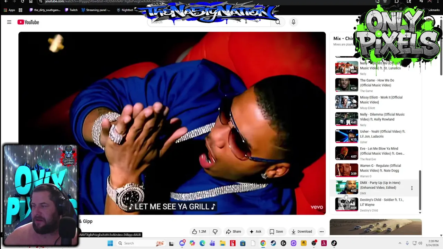The height and width of the screenshot is (249, 443).
Task: Open Task View on the taskbar
Action: [171, 243]
